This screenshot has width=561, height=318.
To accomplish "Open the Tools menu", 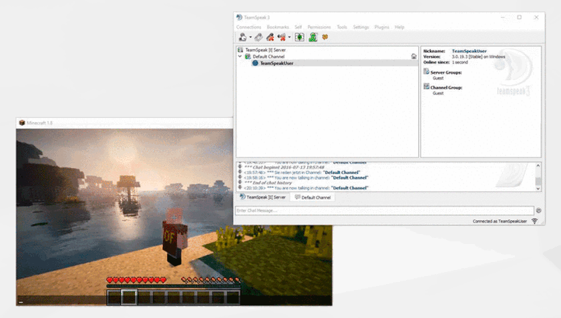I will 342,27.
